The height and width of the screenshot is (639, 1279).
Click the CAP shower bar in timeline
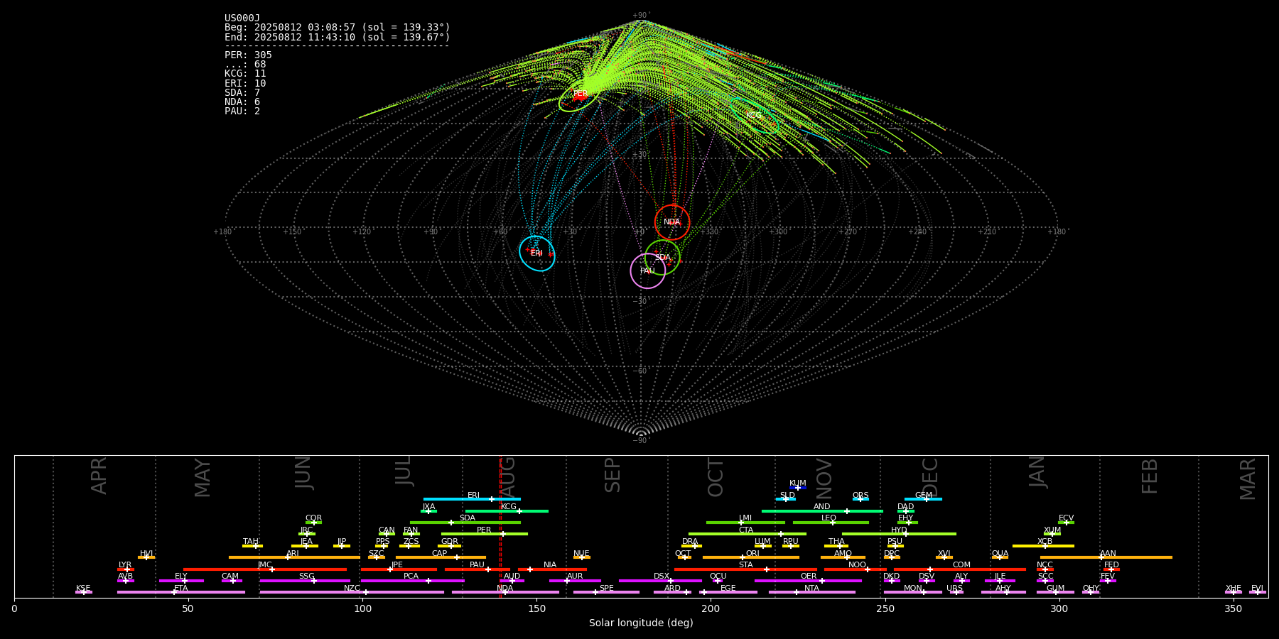point(441,557)
